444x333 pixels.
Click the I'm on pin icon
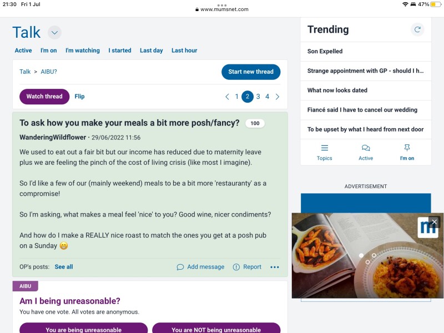(407, 148)
